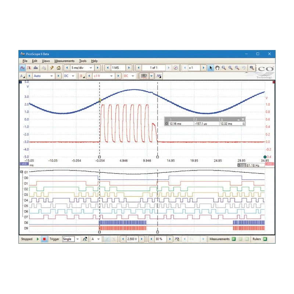Open the Views menu
The image size is (294, 294).
pos(46,61)
